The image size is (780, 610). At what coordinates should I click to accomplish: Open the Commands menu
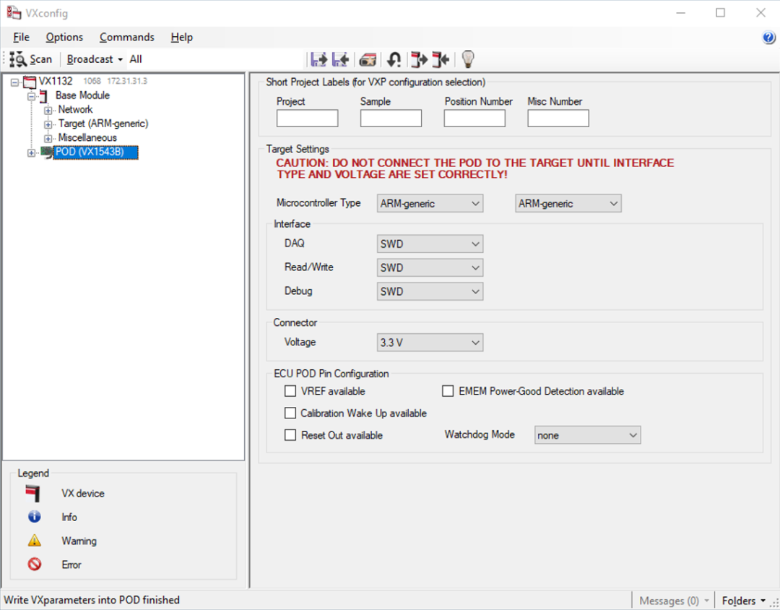click(x=127, y=38)
